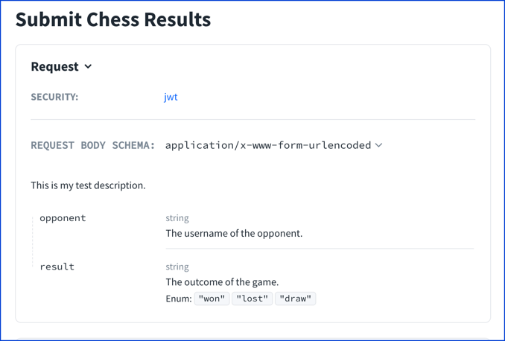Click the REQUEST BODY SCHEMA label
Image resolution: width=505 pixels, height=341 pixels.
click(x=93, y=145)
